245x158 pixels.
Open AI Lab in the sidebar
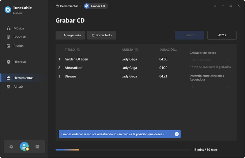18,87
